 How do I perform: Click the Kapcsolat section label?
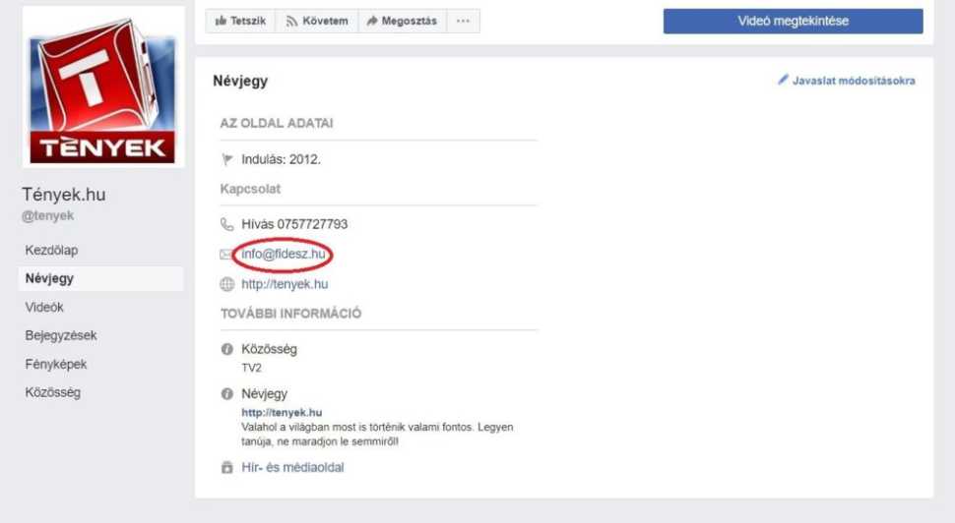click(x=250, y=189)
